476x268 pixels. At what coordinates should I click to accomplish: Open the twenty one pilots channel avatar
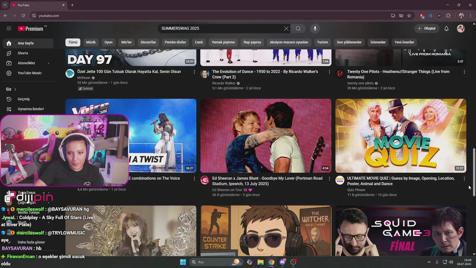(x=340, y=73)
